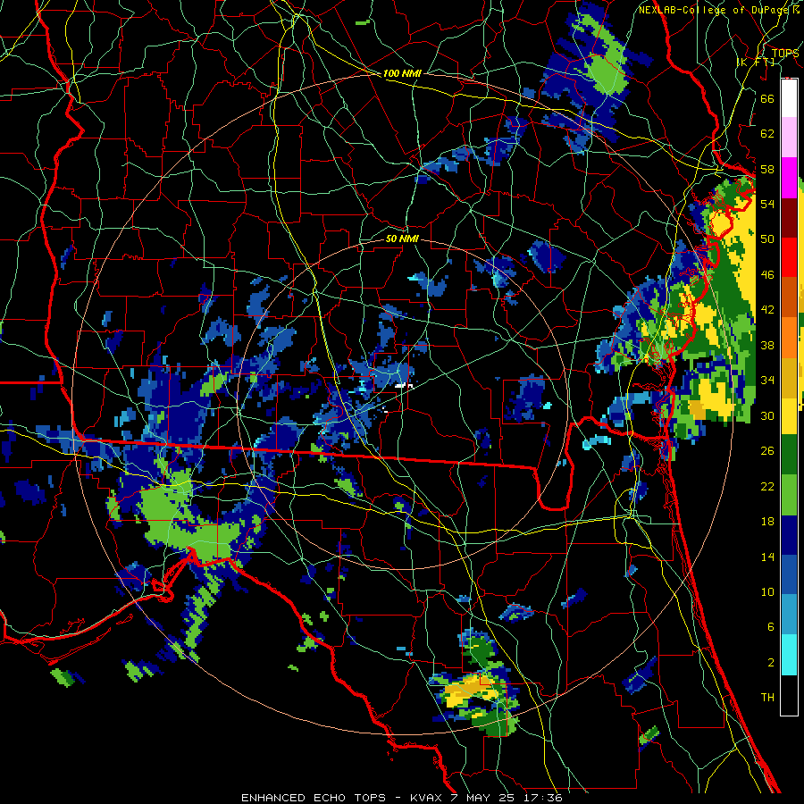Click the light green legend swatch

[789, 494]
